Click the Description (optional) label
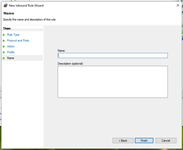183x150 pixels. [71, 64]
